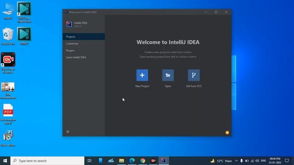Click the battery icon in the system tray

247,161
